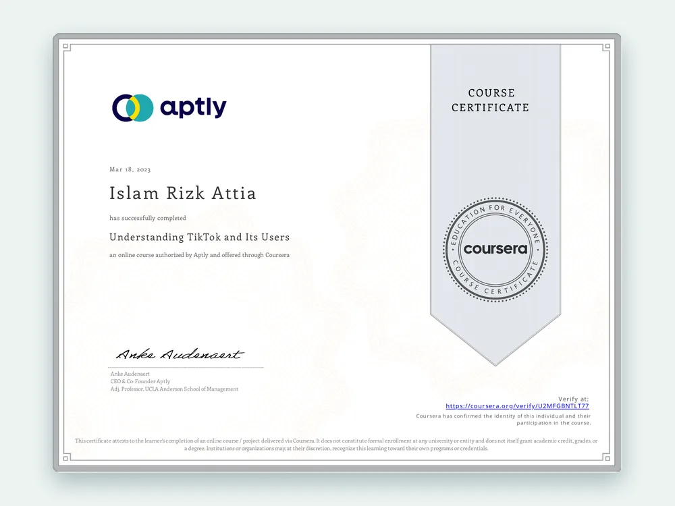675x506 pixels.
Task: Click course title Understanding TikTok and Its Users
Action: [x=199, y=237]
